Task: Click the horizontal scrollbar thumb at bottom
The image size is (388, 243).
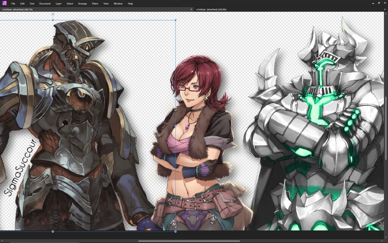Action: point(189,241)
